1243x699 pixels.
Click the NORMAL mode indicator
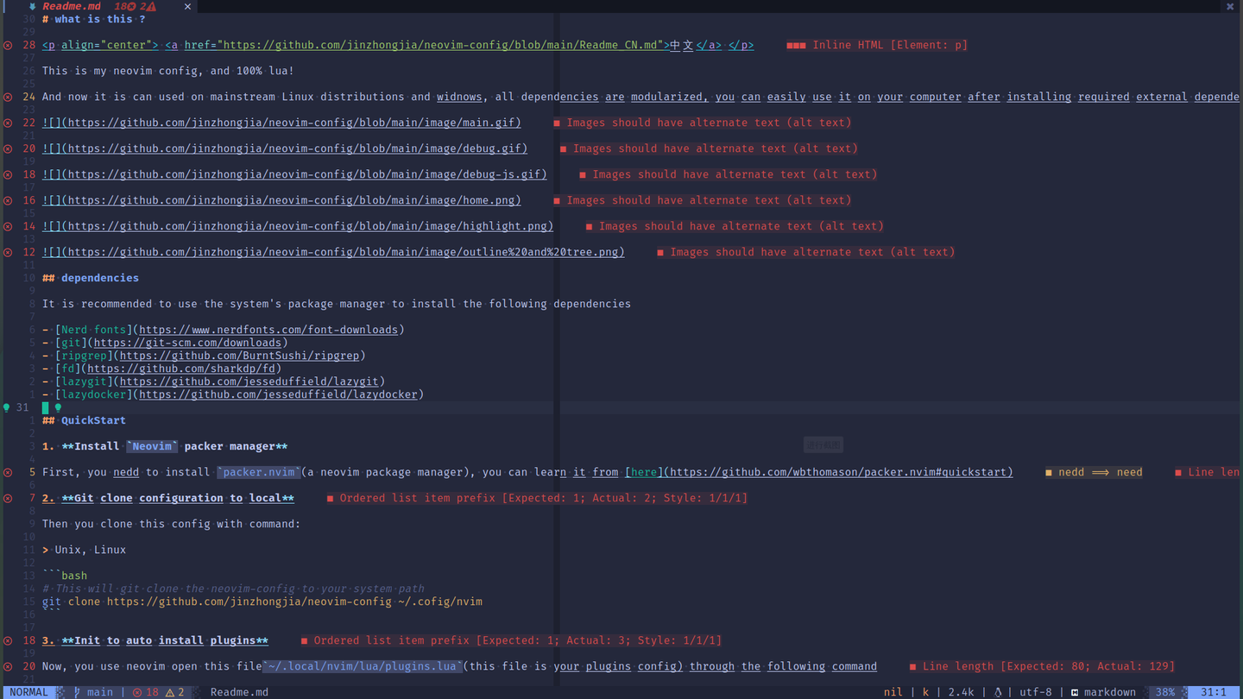[29, 692]
